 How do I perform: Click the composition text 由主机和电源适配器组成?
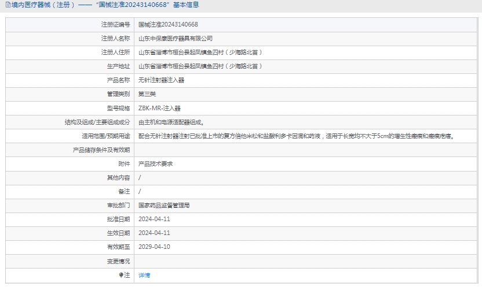coord(170,122)
